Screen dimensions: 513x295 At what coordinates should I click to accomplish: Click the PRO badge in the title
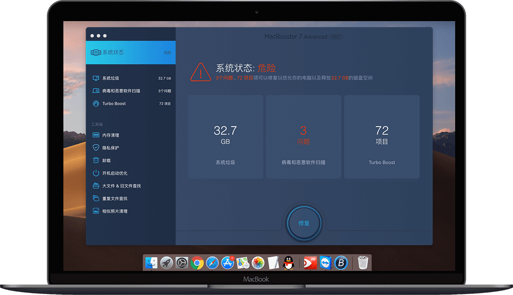point(336,37)
